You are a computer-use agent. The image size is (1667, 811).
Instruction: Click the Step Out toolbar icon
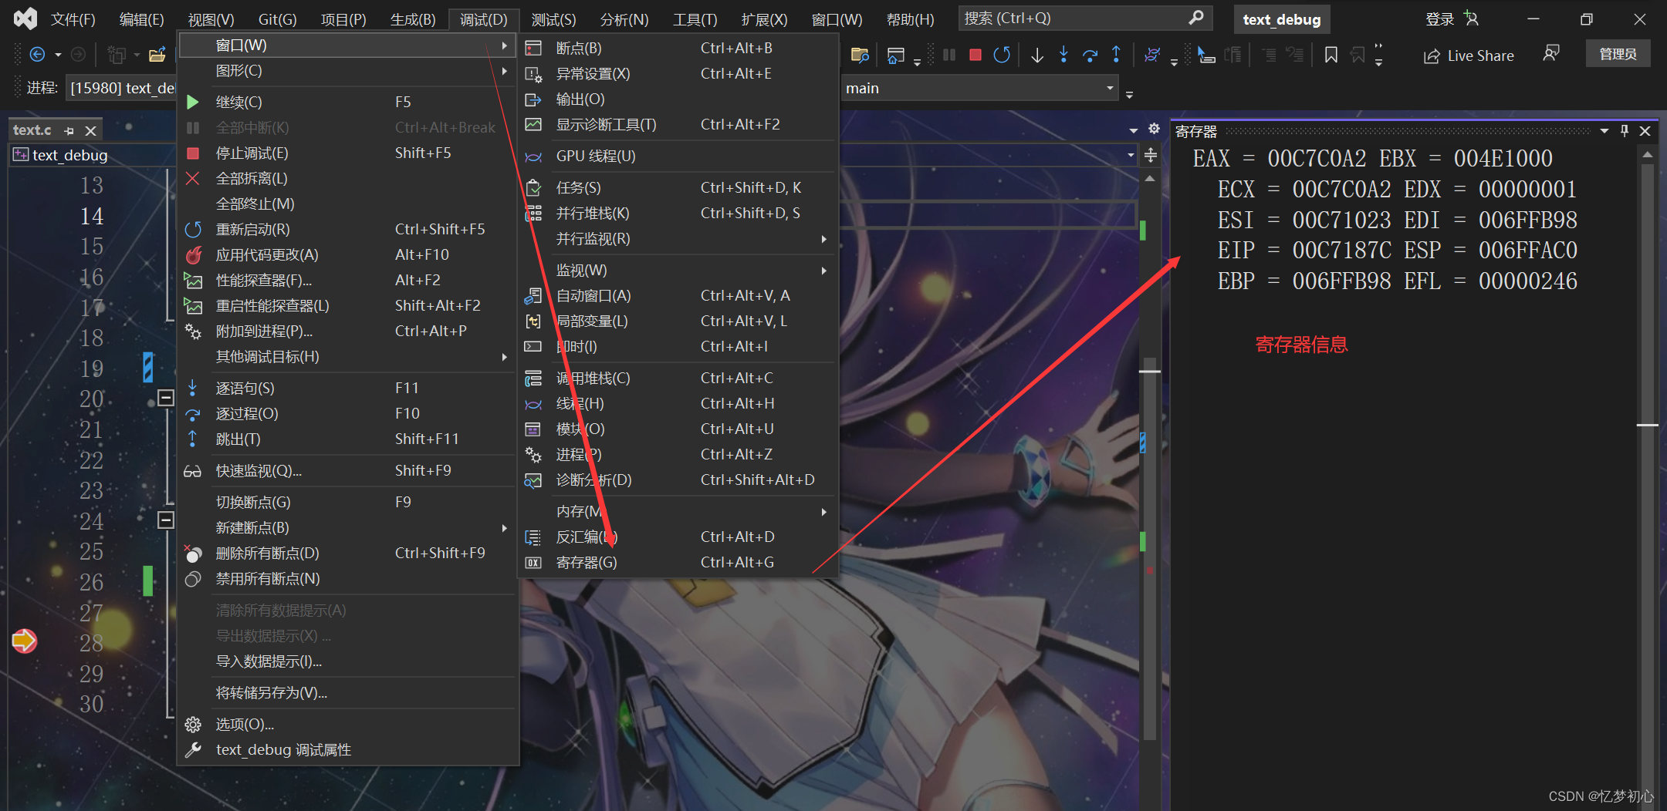(x=1116, y=55)
